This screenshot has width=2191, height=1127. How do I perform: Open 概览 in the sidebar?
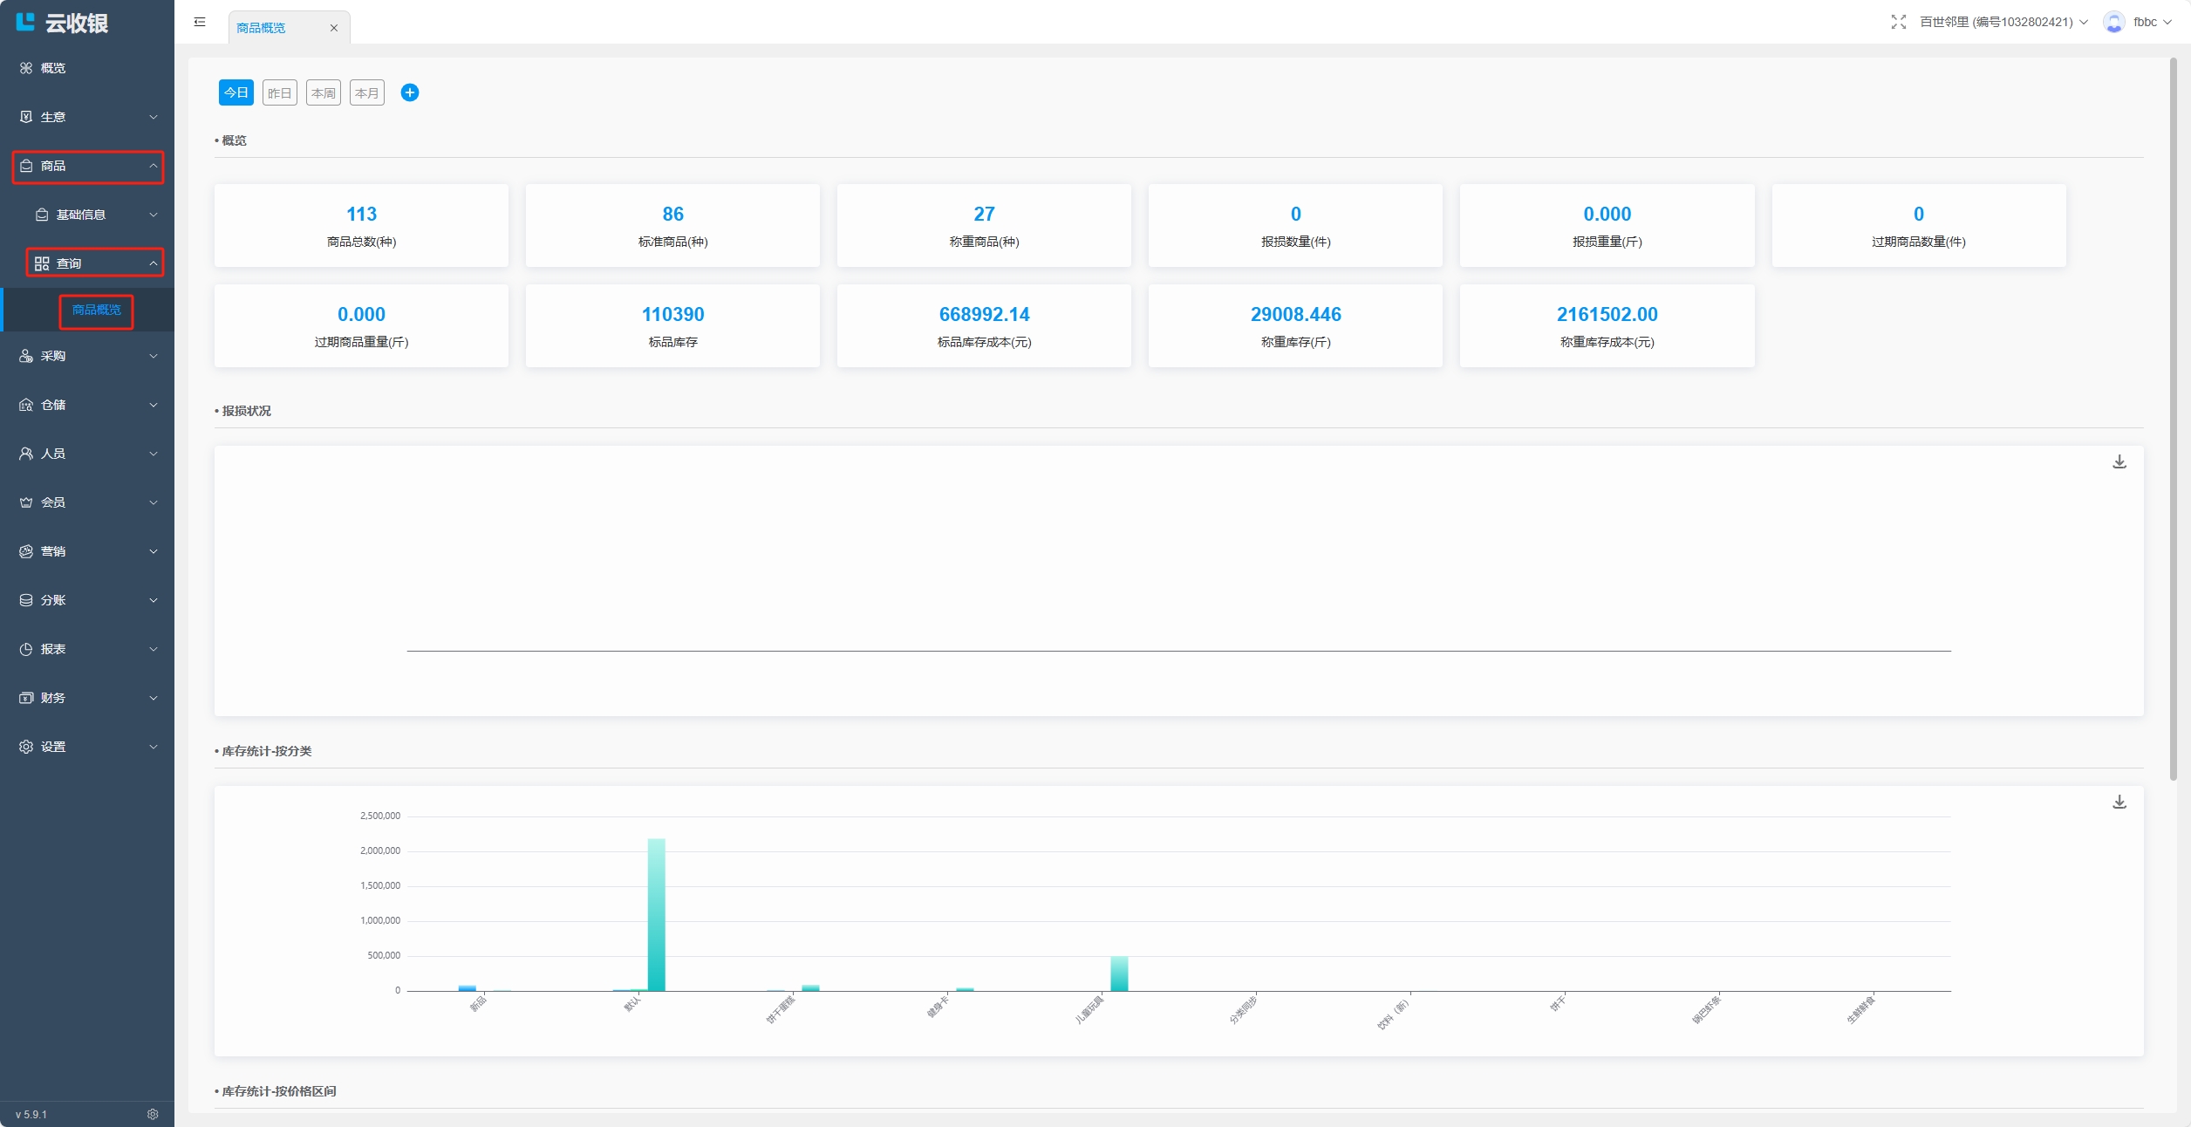(x=53, y=68)
